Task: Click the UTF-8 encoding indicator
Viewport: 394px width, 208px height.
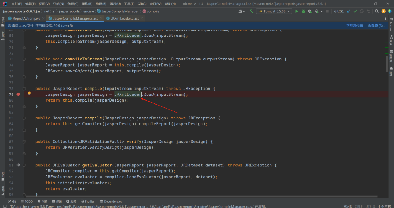Action: click(x=370, y=206)
